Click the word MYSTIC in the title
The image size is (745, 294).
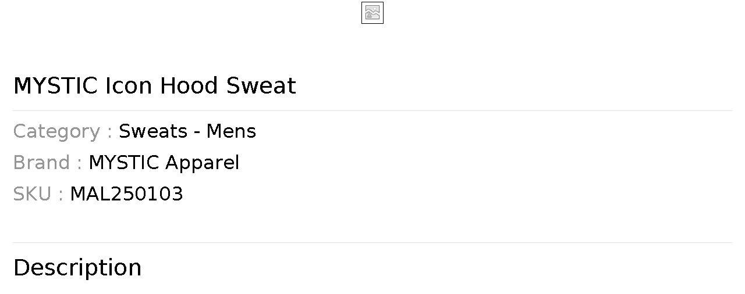55,86
